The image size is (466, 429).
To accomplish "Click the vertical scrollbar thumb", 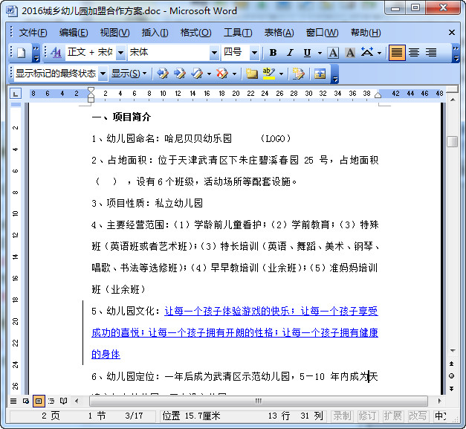I will pyautogui.click(x=452, y=141).
